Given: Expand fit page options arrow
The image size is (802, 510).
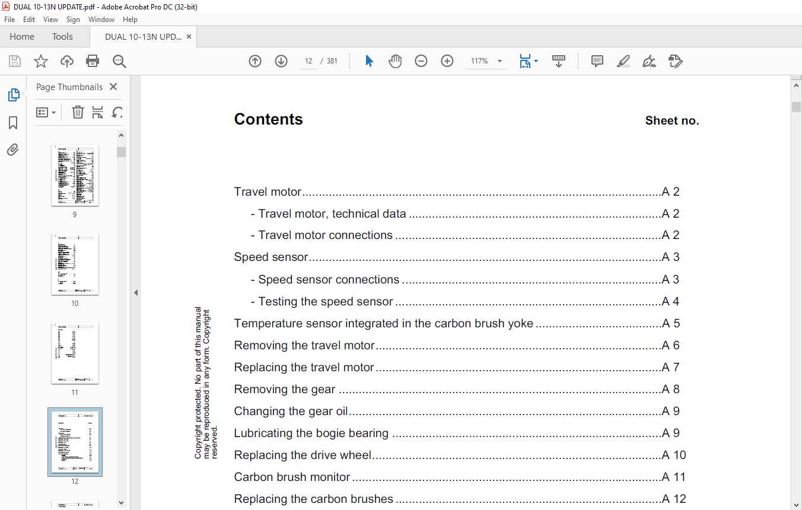Looking at the screenshot, I should 536,61.
